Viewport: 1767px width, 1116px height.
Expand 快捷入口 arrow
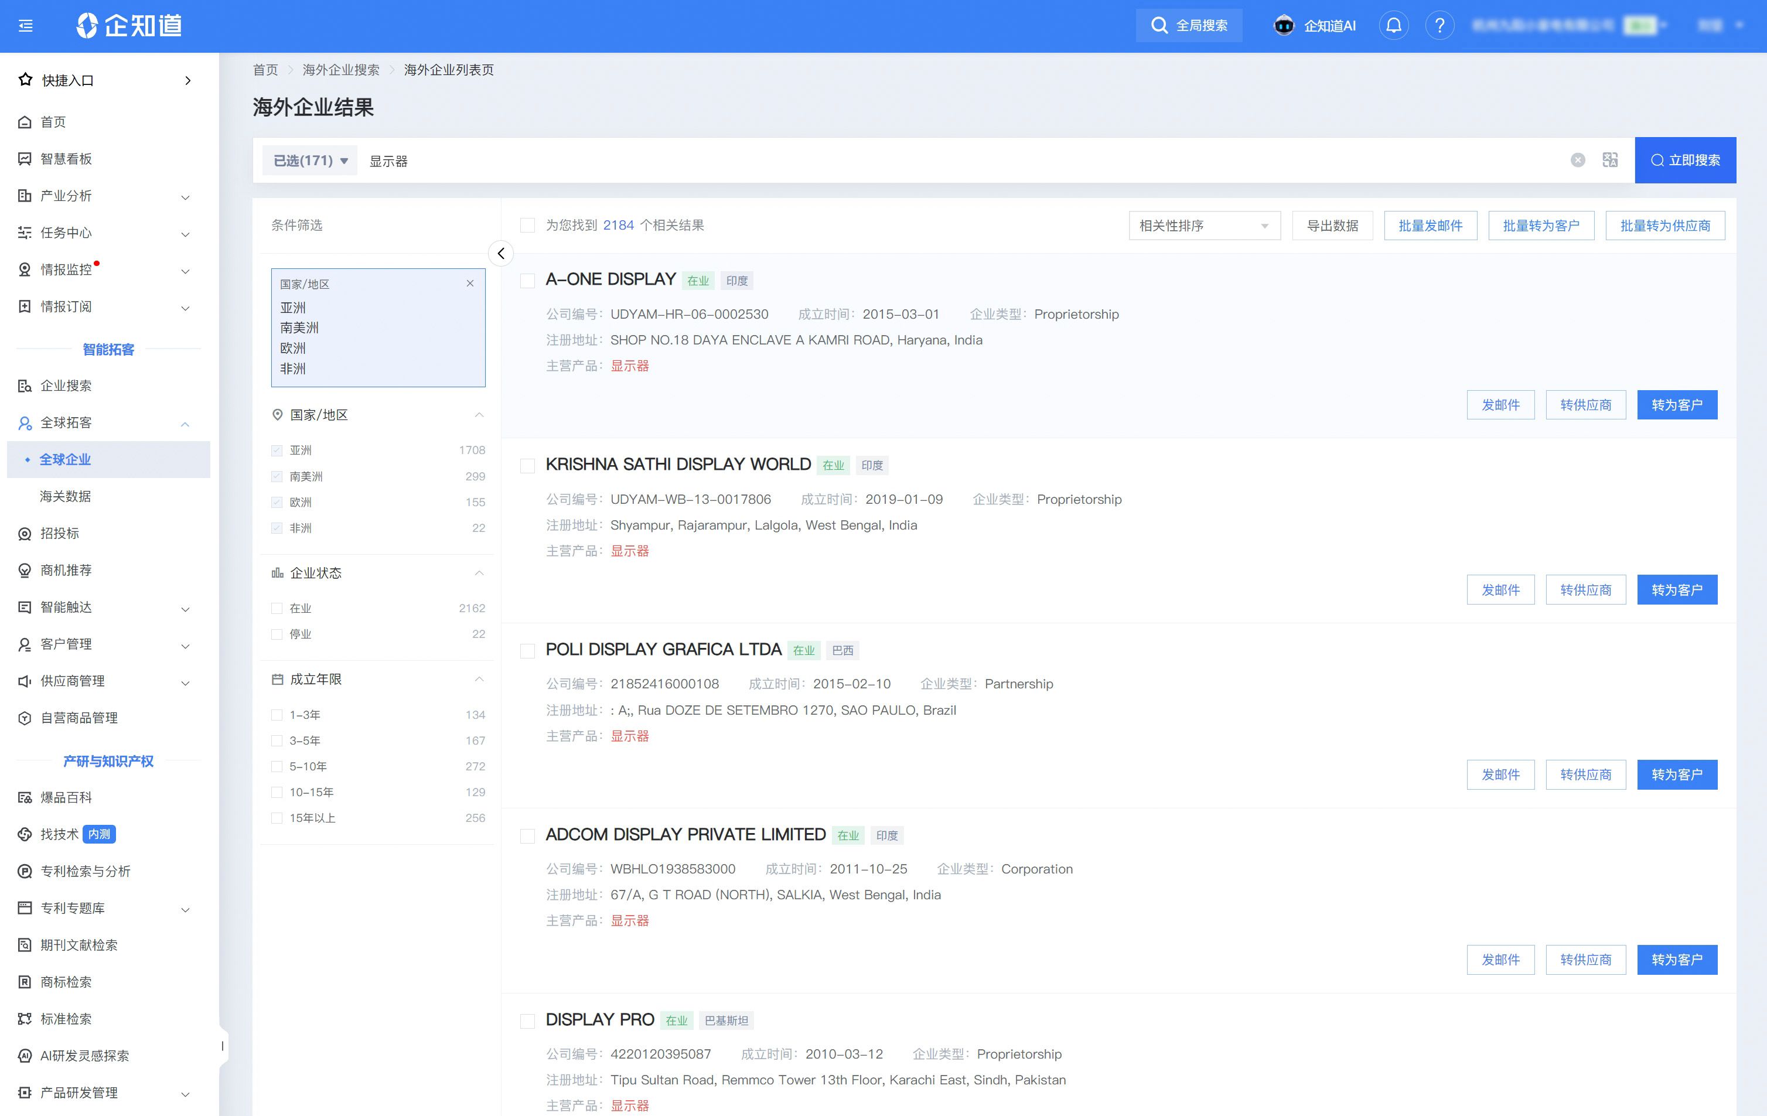[188, 80]
